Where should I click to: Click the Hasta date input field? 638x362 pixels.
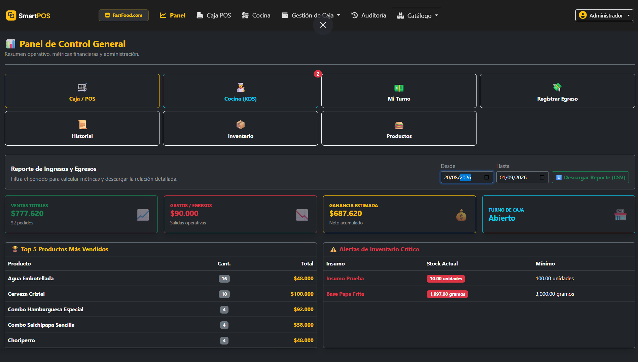click(522, 177)
